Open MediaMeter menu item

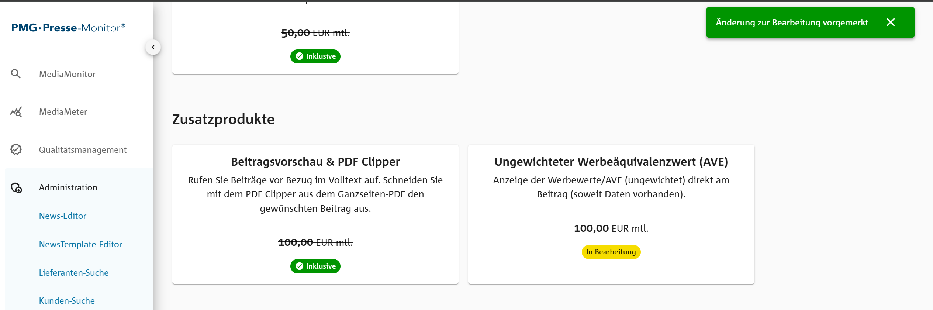click(x=63, y=112)
